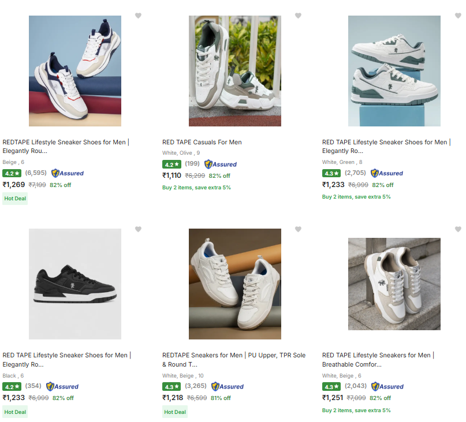Open REDTAPE Lifestyle Sneaker Elegantly Rou... title

[66, 147]
